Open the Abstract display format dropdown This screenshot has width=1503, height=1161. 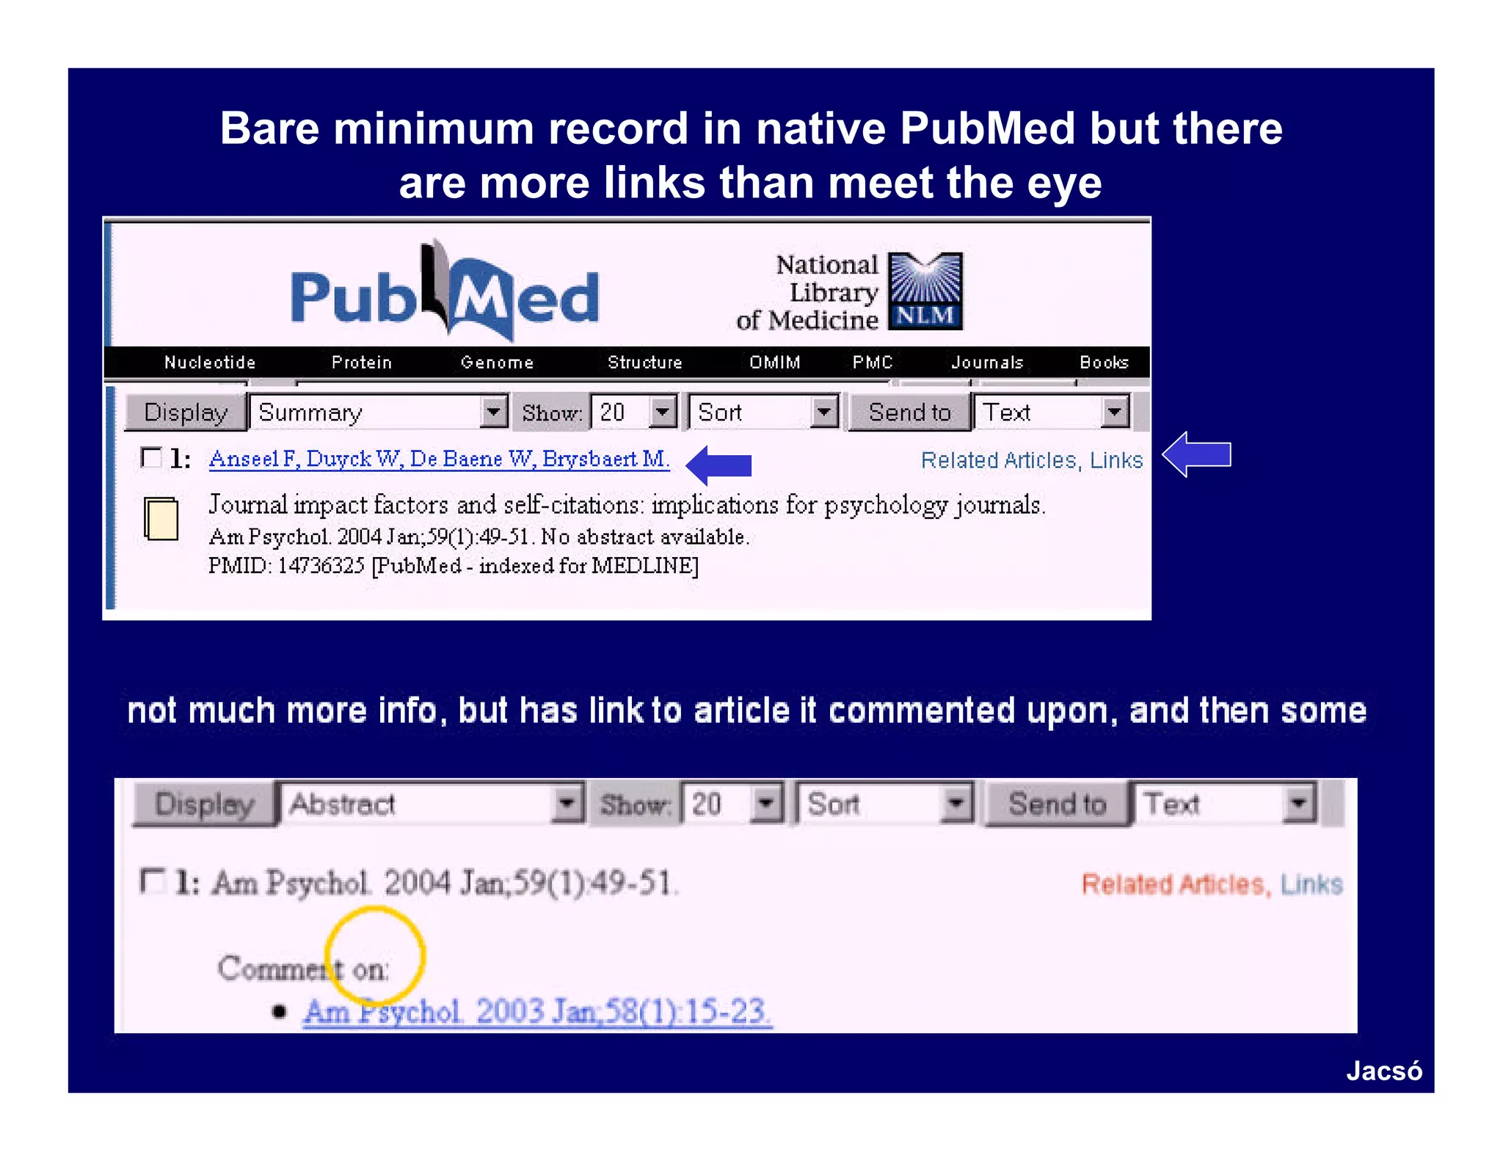pyautogui.click(x=432, y=804)
